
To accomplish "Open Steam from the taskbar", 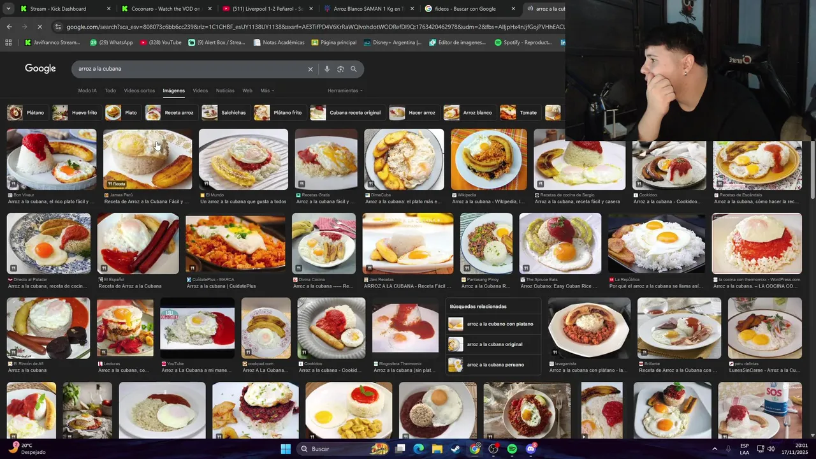I will click(456, 449).
